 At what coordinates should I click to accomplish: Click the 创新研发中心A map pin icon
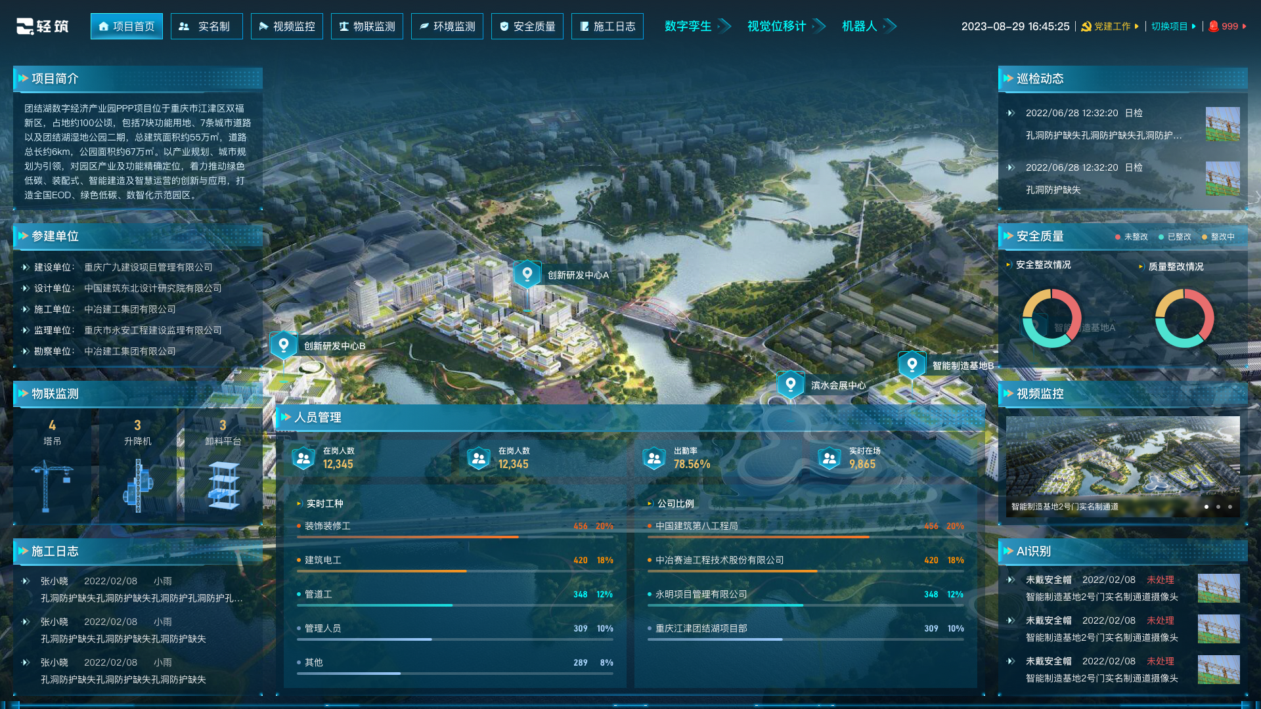pyautogui.click(x=527, y=274)
